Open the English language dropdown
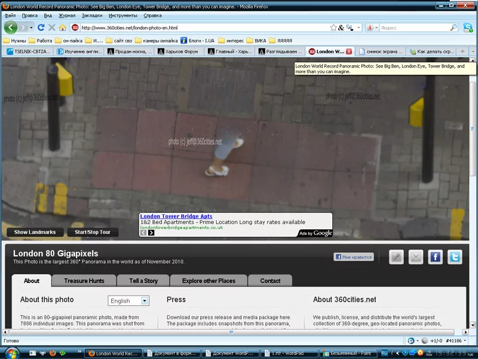The height and width of the screenshot is (359, 478). pos(128,301)
